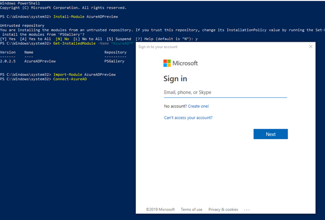The height and width of the screenshot is (220, 325).
Task: Click the Import-Module AzureADPreview command line
Action: (x=84, y=75)
